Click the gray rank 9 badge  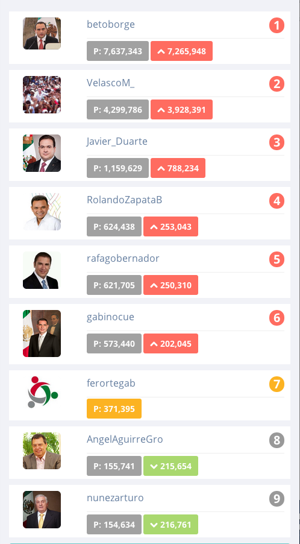pos(277,499)
